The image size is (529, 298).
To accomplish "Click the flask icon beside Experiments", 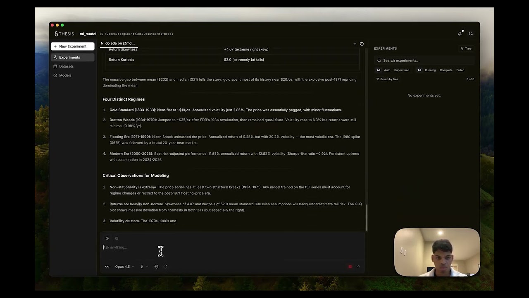I will pyautogui.click(x=55, y=58).
